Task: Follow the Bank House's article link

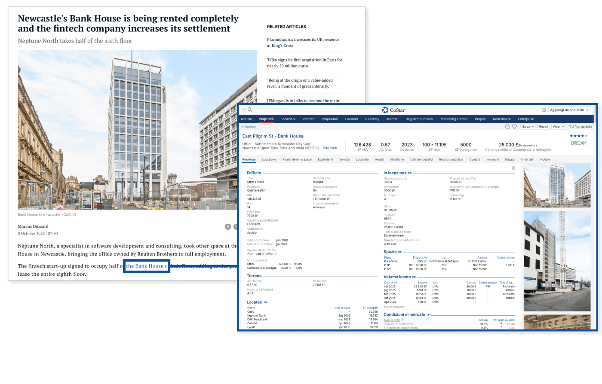Action: coord(146,266)
